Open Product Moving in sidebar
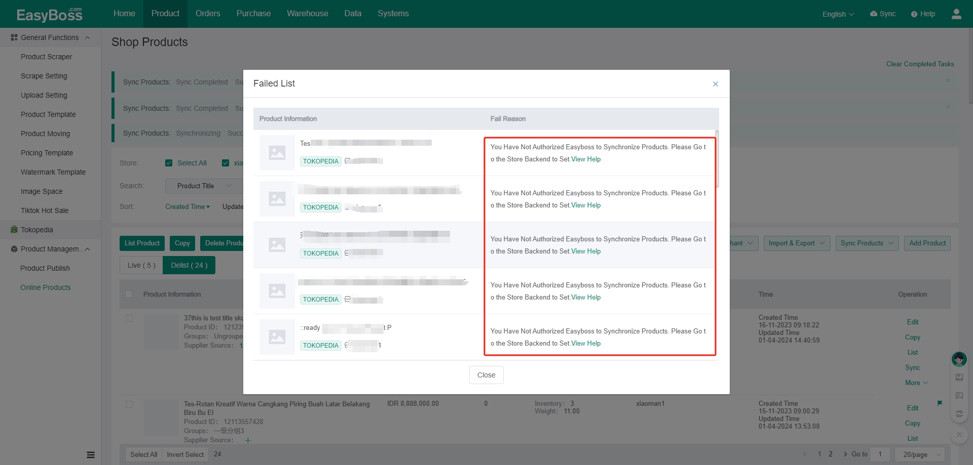Viewport: 973px width, 465px height. [x=45, y=134]
